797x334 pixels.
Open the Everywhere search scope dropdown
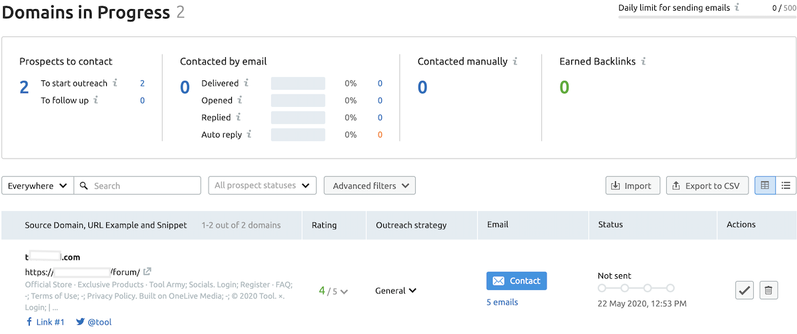pyautogui.click(x=37, y=186)
